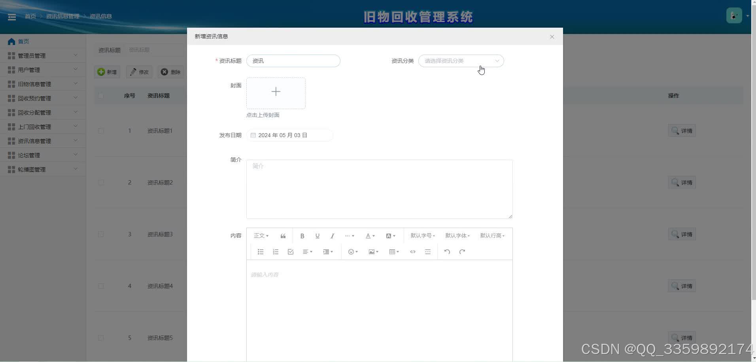Toggle bold formatting in the editor
Viewport: 756px width, 362px height.
click(302, 236)
